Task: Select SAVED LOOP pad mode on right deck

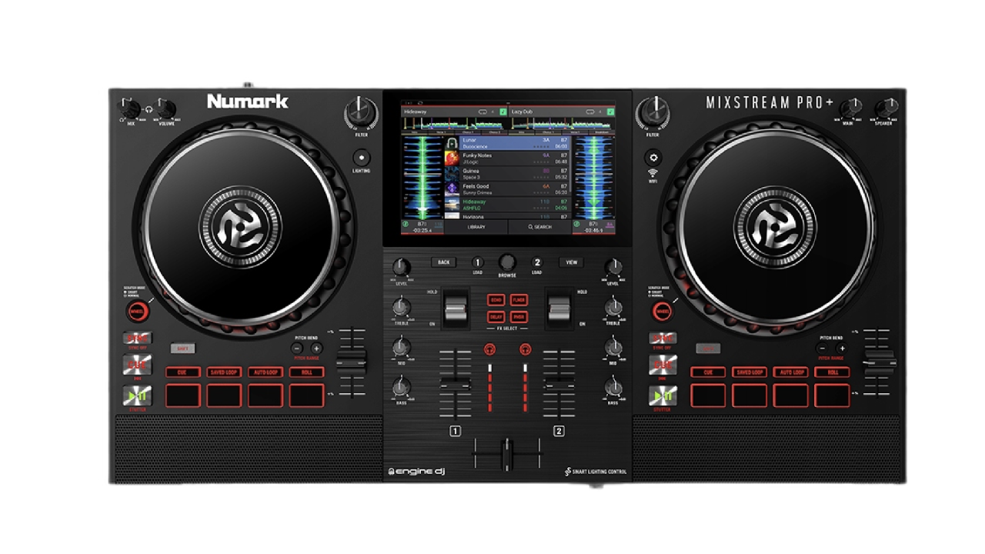Action: [750, 372]
